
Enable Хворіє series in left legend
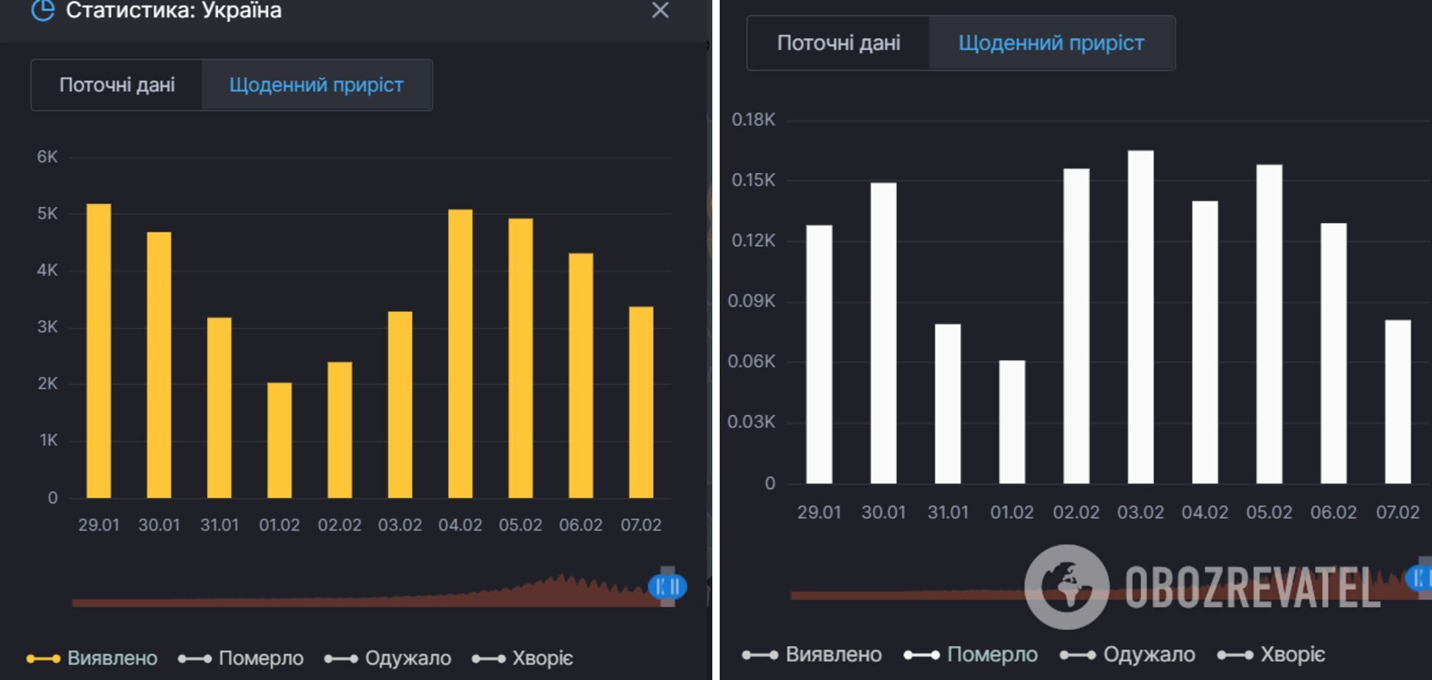(522, 658)
